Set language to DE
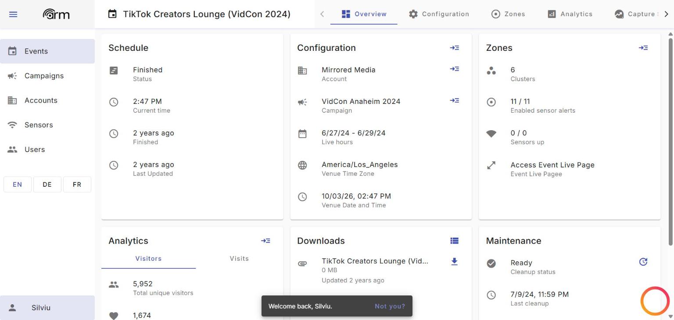This screenshot has height=320, width=674. [x=47, y=185]
